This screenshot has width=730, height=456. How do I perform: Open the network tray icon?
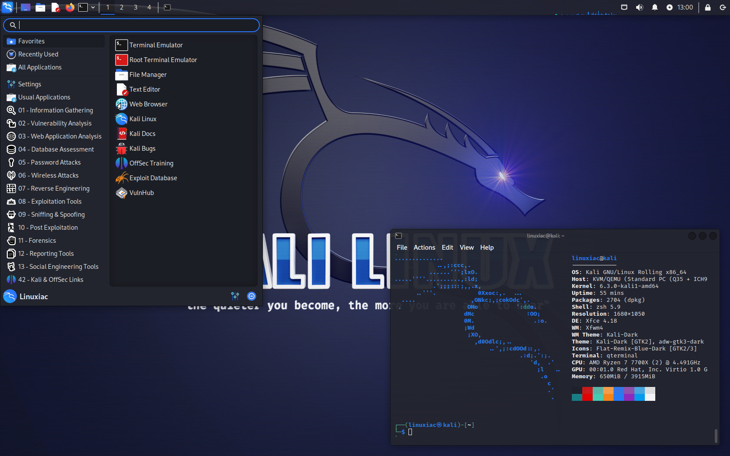click(x=624, y=7)
